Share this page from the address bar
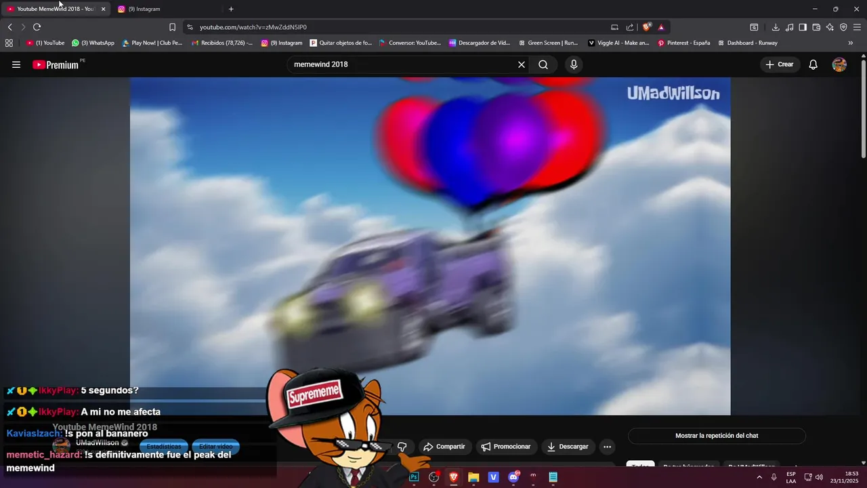The height and width of the screenshot is (488, 867). (630, 27)
